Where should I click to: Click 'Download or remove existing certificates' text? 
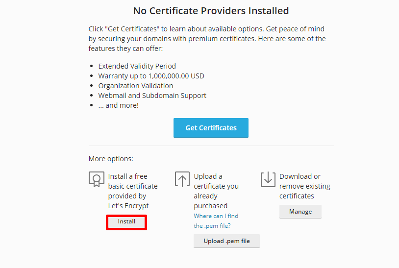[x=304, y=186]
